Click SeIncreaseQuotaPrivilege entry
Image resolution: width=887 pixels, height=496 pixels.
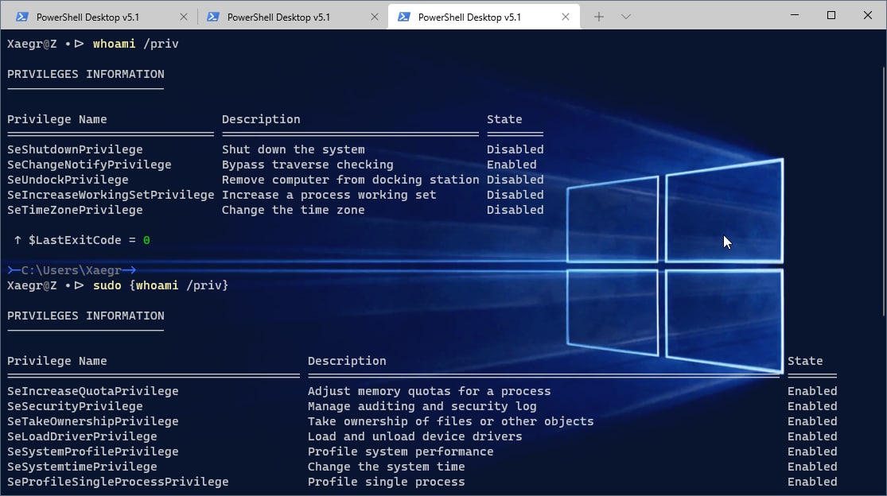[x=93, y=392]
